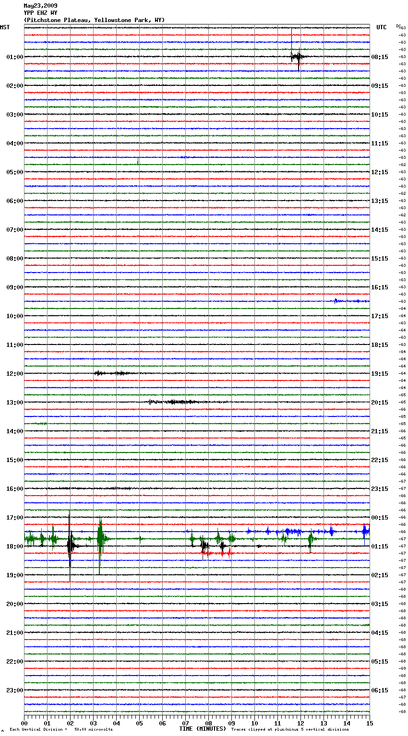Click the 09:15 UTC time label
Image resolution: width=408 pixels, height=736 pixels.
pos(380,86)
